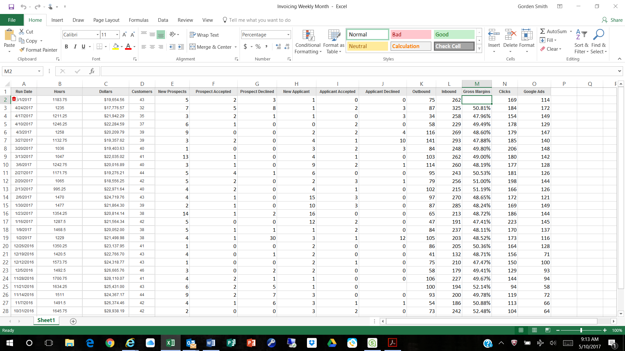The image size is (625, 351).
Task: Open the Formulas ribbon tab
Action: (138, 20)
